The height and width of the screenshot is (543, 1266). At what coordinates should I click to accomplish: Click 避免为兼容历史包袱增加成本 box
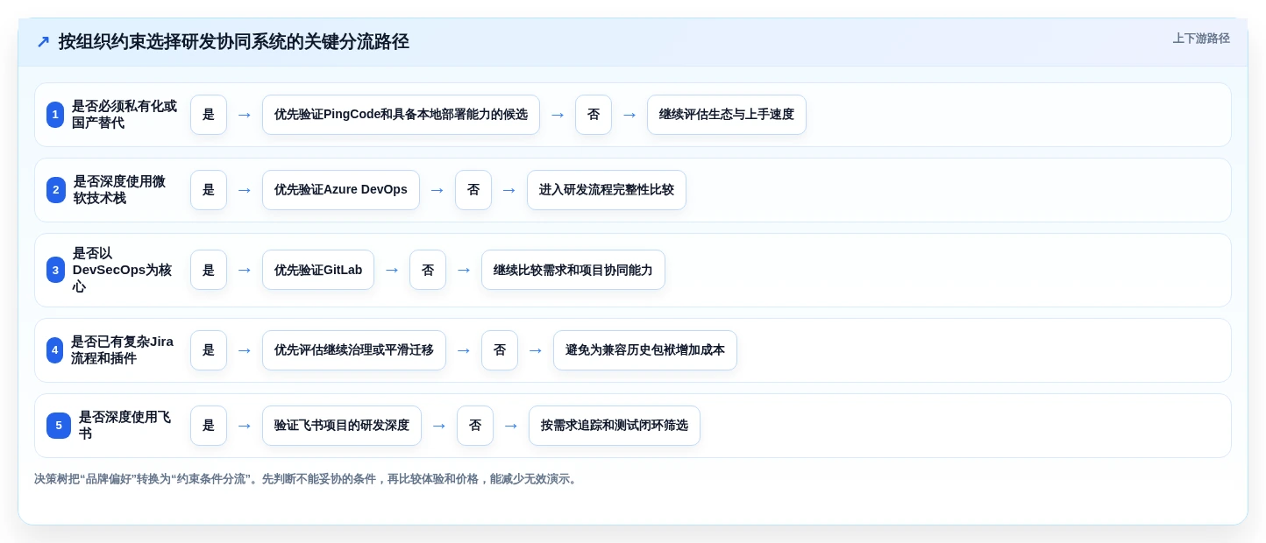(x=645, y=350)
